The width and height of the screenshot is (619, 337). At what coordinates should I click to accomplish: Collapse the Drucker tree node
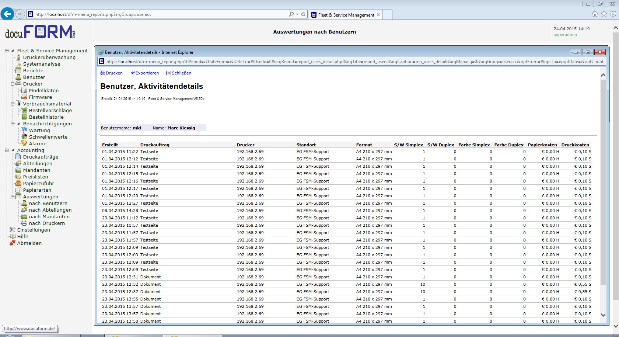point(13,84)
